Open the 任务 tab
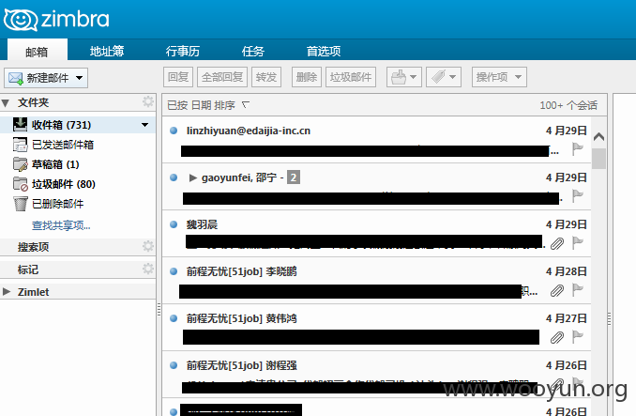The height and width of the screenshot is (416, 636). point(253,51)
